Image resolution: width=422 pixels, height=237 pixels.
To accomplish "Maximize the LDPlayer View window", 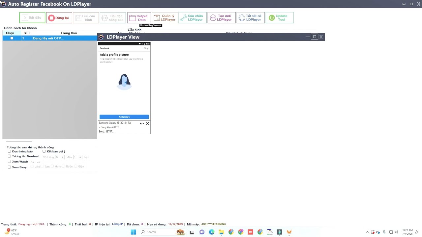I will pos(315,37).
